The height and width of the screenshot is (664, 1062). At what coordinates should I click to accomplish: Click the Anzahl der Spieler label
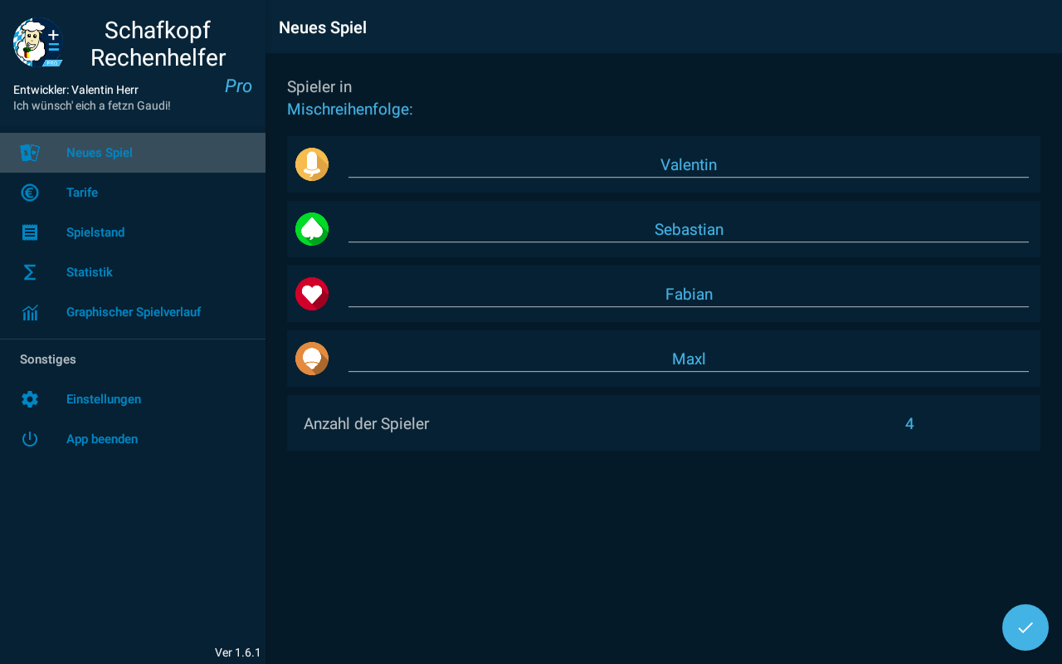point(366,423)
